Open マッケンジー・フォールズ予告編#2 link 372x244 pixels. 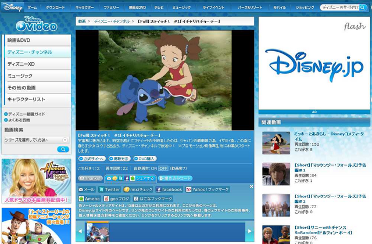tap(330, 199)
